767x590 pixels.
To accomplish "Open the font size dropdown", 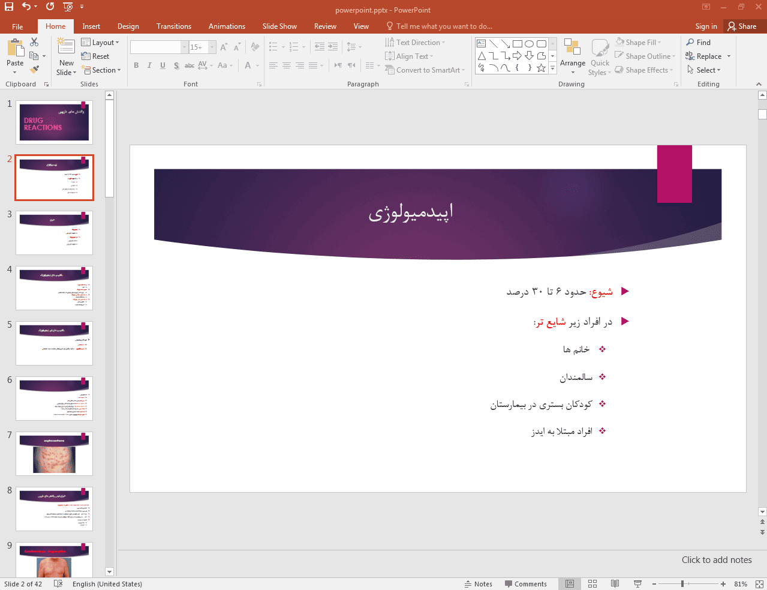I will click(212, 47).
